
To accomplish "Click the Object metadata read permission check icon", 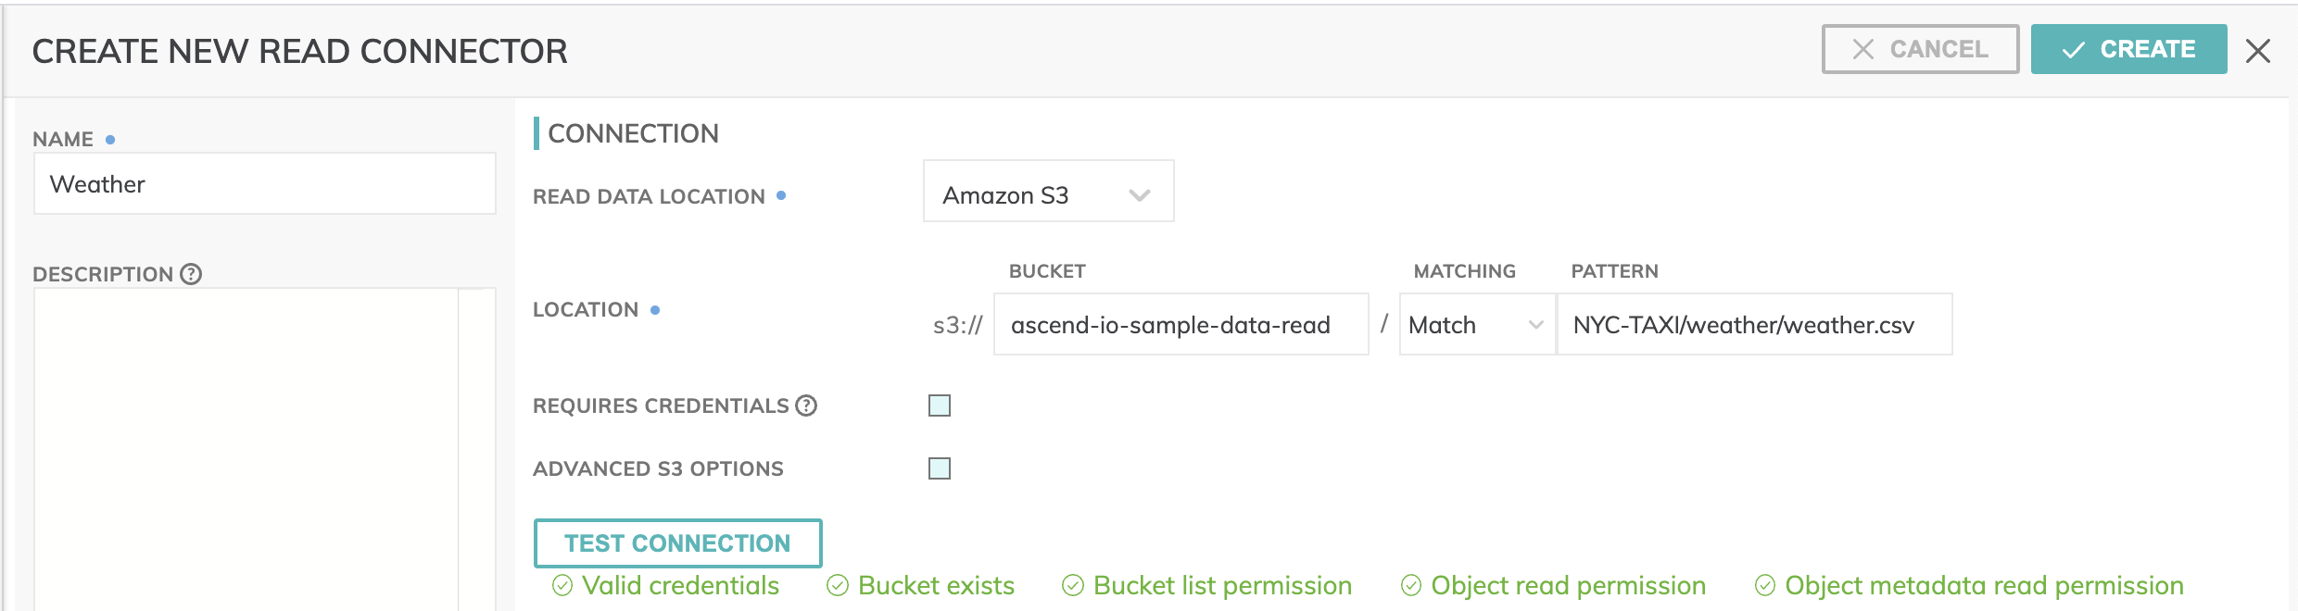I will [x=1765, y=585].
